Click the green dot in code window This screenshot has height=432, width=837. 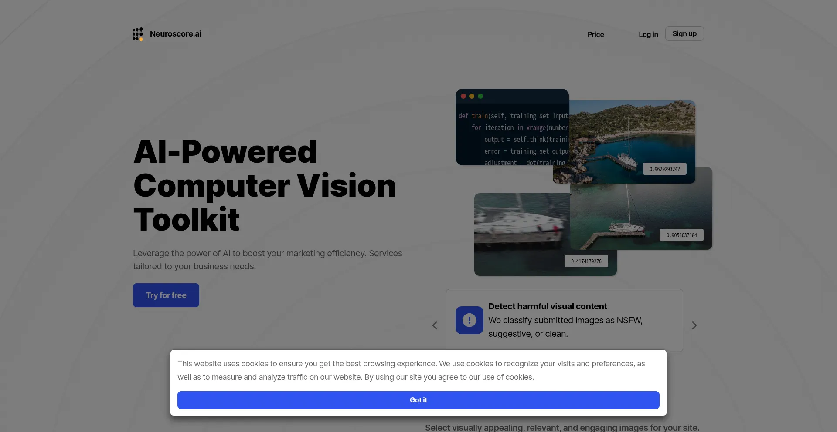click(x=480, y=96)
